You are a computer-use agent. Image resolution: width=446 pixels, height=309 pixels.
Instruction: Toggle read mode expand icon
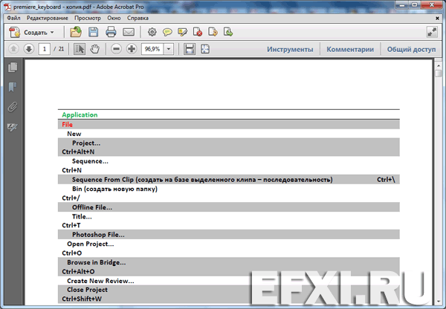432,32
